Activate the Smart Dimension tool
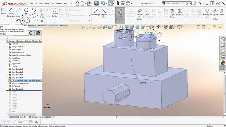 [11, 12]
